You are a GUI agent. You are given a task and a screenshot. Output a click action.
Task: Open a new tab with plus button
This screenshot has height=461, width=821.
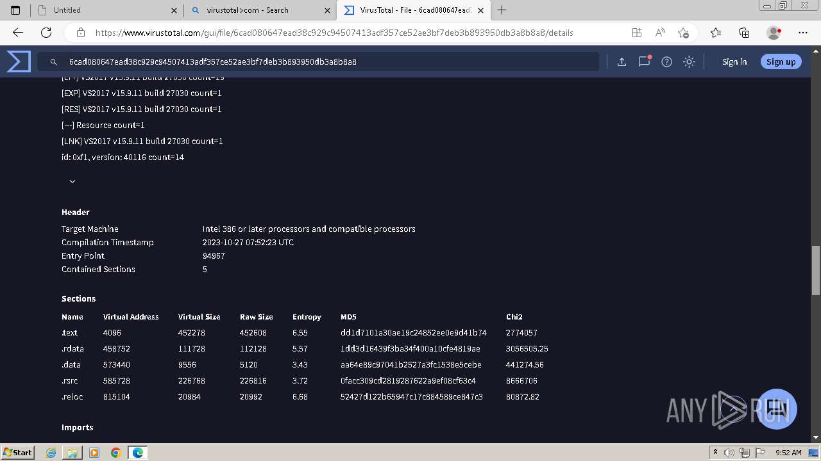tap(502, 10)
